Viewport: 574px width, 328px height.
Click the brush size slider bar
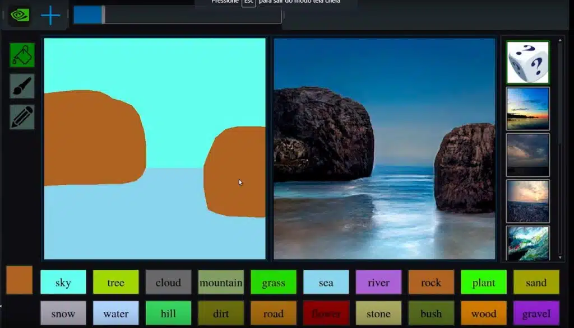(x=177, y=15)
